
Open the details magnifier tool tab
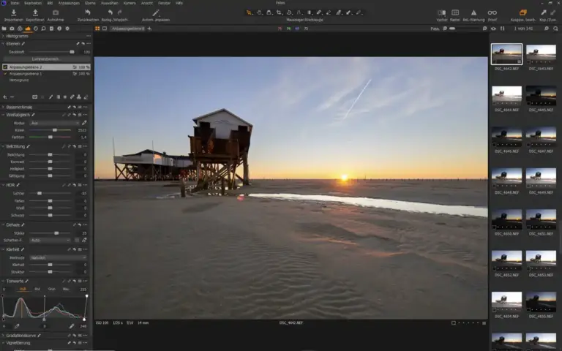tap(43, 29)
